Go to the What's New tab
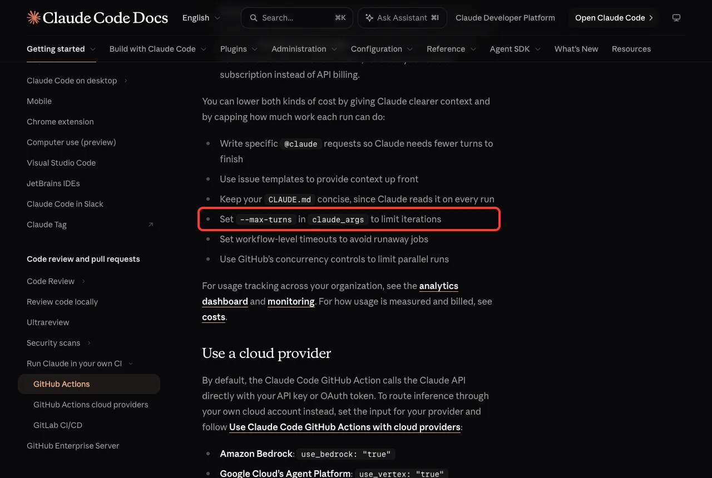 coord(576,49)
